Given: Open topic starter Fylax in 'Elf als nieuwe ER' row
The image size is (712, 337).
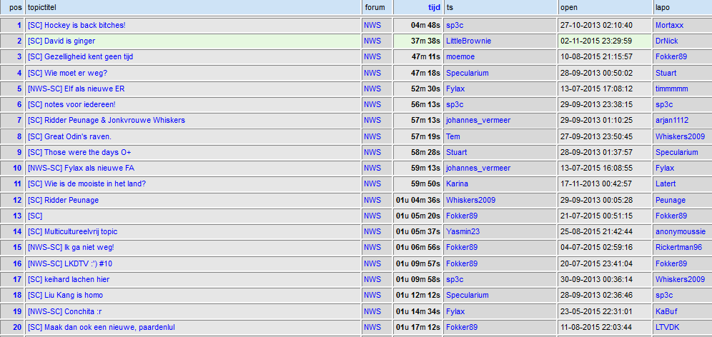Looking at the screenshot, I should point(455,89).
